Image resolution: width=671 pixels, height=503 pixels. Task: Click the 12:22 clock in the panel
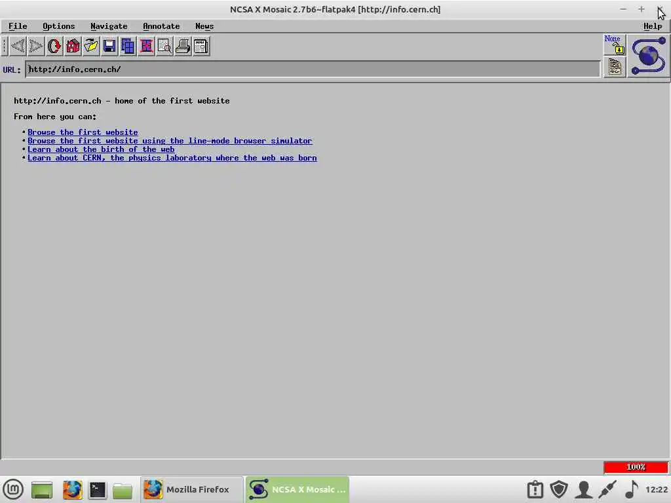point(657,489)
